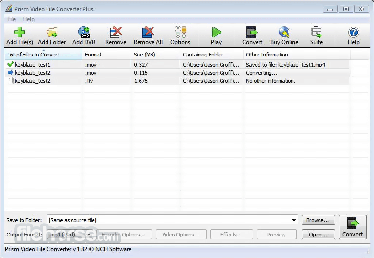Open the File menu
The width and height of the screenshot is (374, 258).
12,19
